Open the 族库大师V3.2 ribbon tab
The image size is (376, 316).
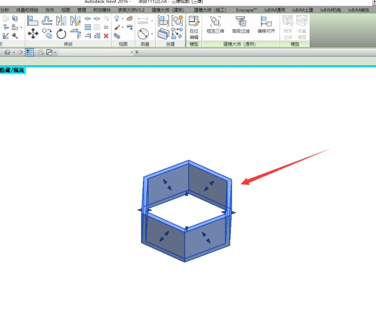pyautogui.click(x=131, y=10)
